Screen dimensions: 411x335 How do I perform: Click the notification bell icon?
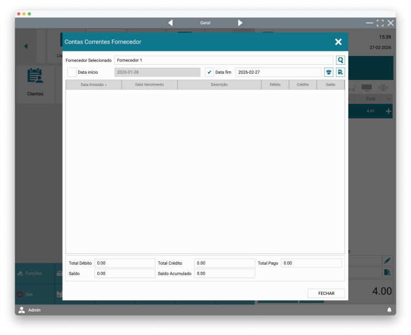click(389, 310)
